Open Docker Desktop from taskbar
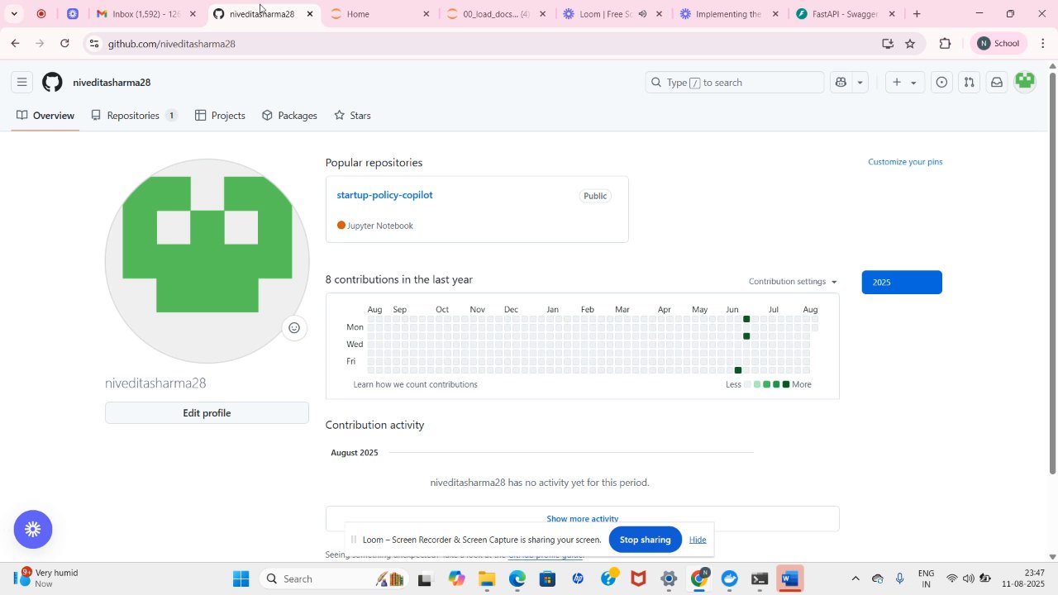 (x=729, y=579)
